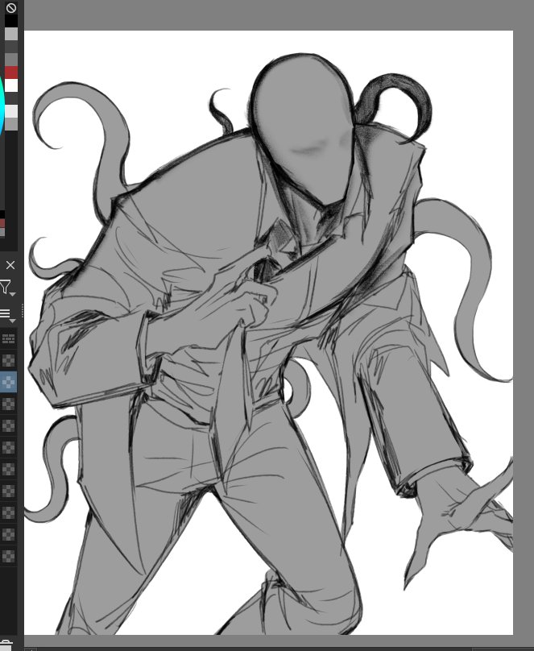The image size is (534, 651).
Task: Open the layers hamburger options menu
Action: tap(7, 314)
